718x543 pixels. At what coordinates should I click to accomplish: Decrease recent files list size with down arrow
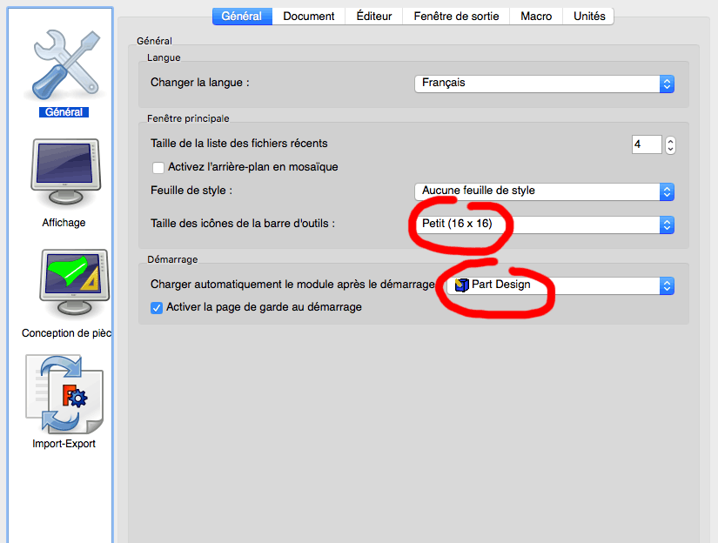click(670, 149)
